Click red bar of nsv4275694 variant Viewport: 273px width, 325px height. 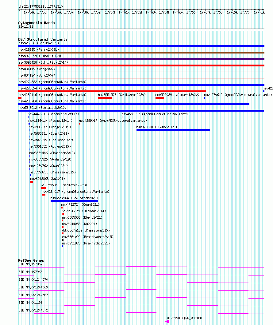pyautogui.click(x=112, y=91)
